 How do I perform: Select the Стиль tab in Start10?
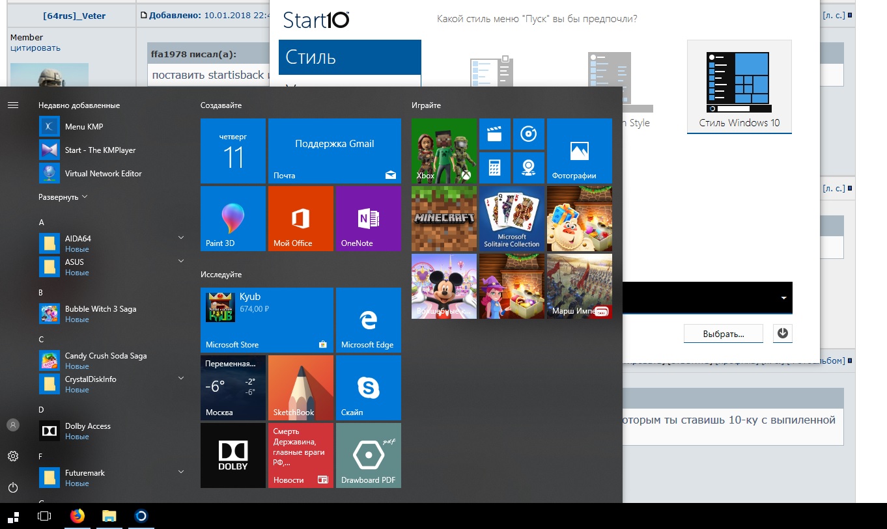pyautogui.click(x=350, y=57)
